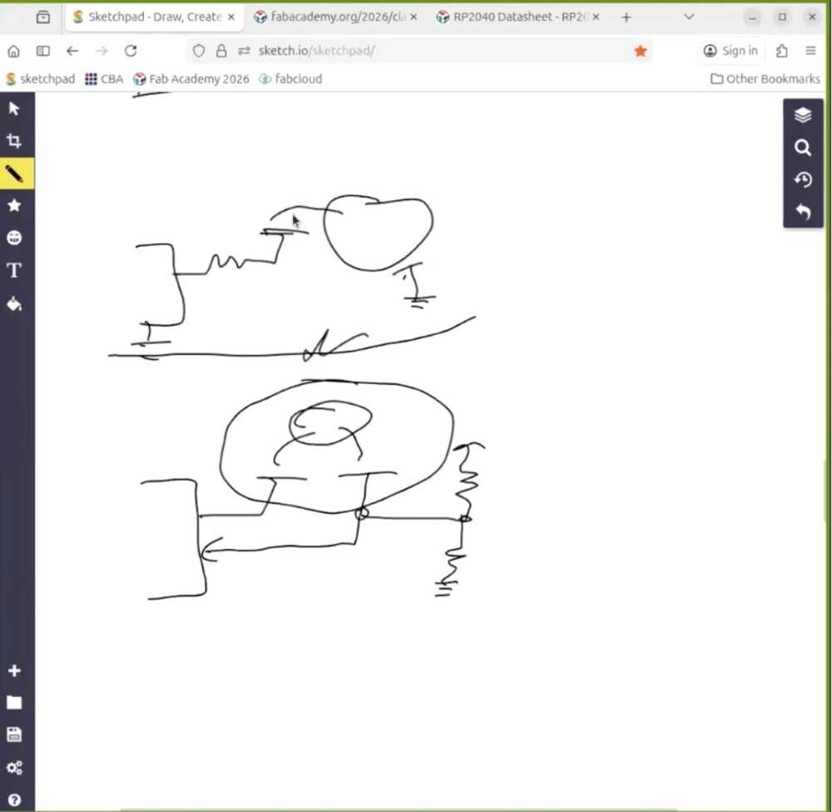Open the History clock icon

point(803,180)
